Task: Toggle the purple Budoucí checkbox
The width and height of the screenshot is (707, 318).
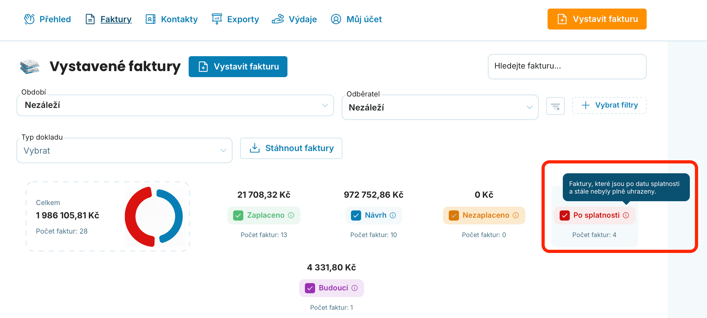Action: [x=310, y=288]
